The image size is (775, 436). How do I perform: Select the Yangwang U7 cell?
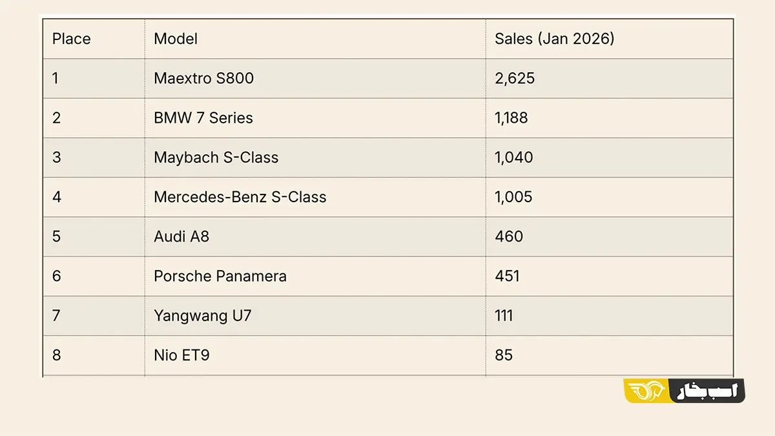[202, 316]
